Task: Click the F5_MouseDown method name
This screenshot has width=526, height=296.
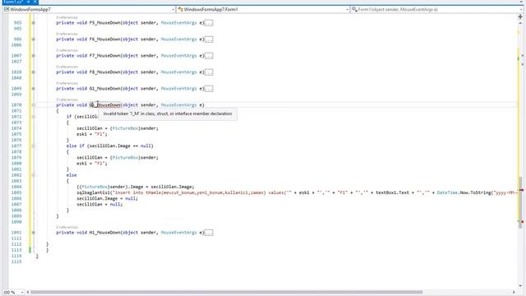Action: [x=104, y=23]
